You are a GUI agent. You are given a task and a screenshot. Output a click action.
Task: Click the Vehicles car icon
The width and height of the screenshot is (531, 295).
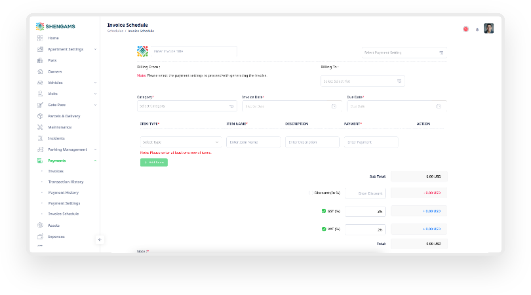tap(40, 83)
